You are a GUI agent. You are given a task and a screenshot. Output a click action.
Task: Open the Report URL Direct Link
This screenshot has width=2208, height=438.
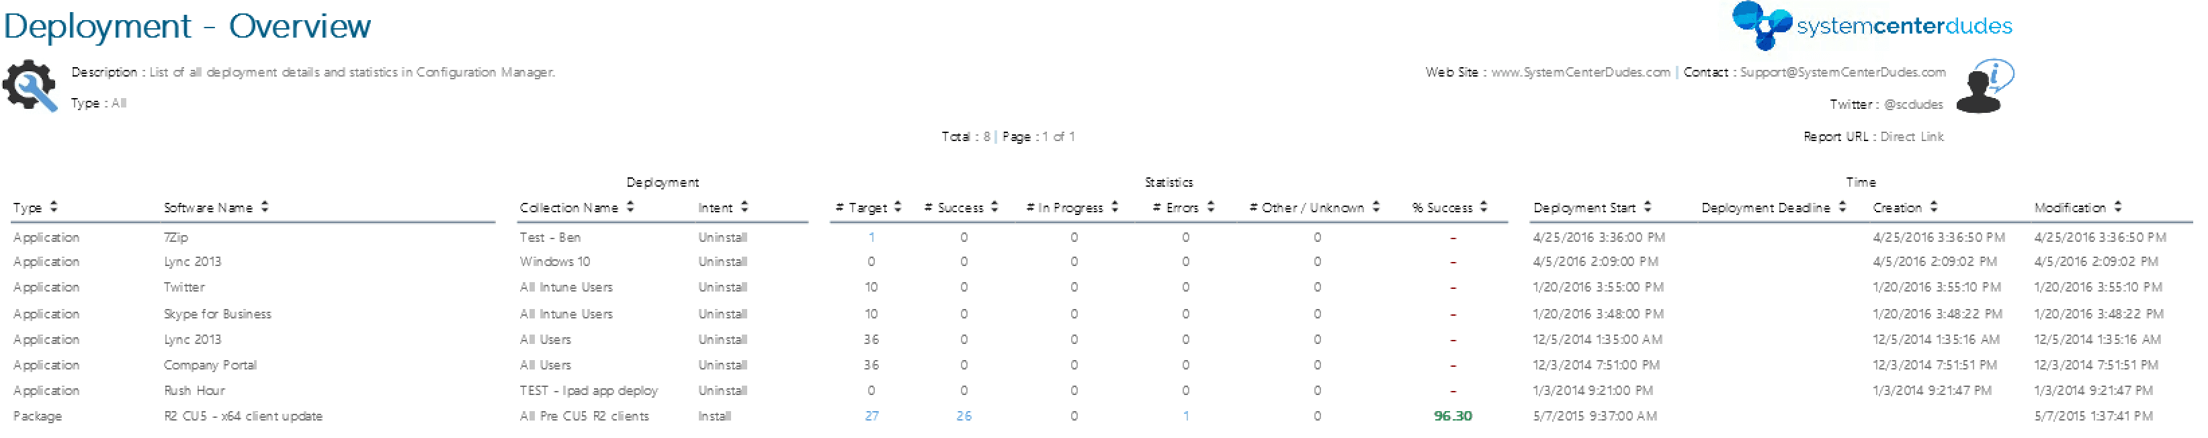click(x=1912, y=136)
